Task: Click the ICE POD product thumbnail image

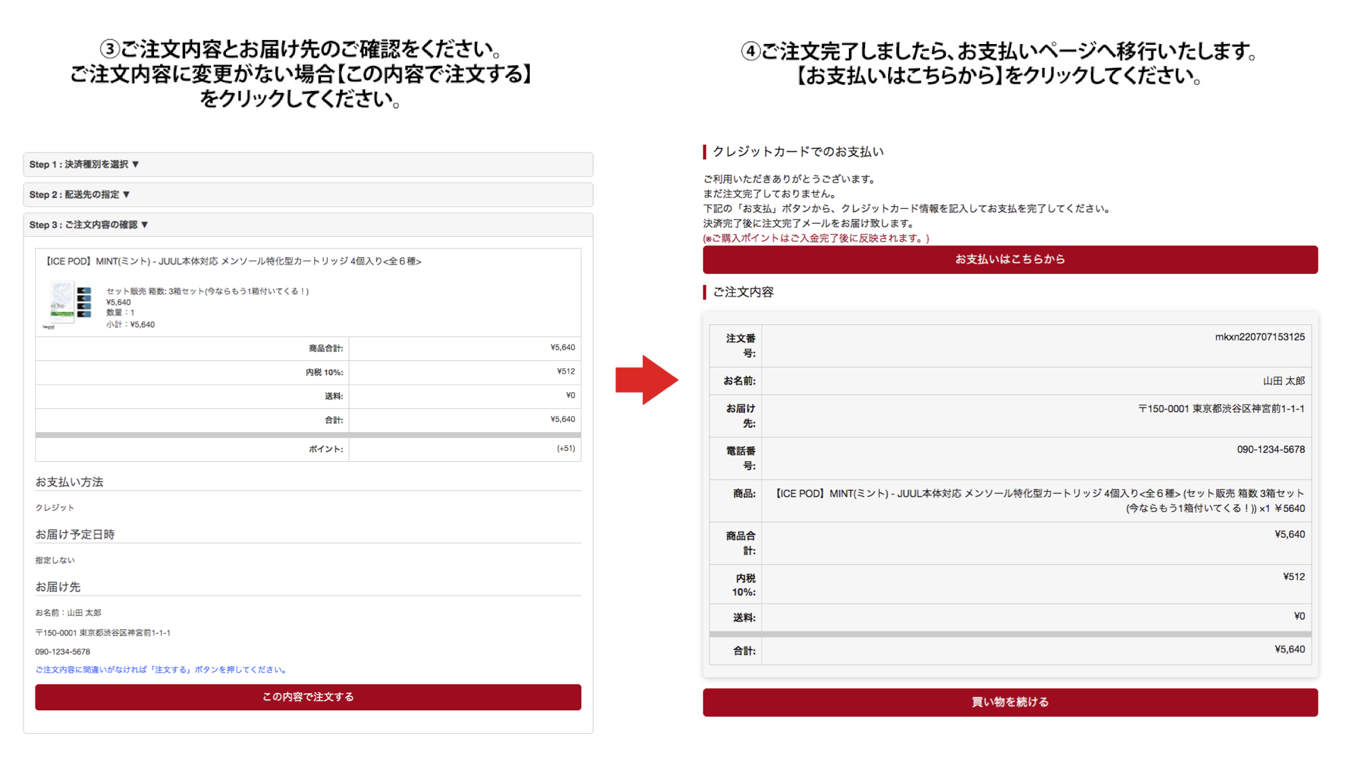Action: pyautogui.click(x=69, y=306)
